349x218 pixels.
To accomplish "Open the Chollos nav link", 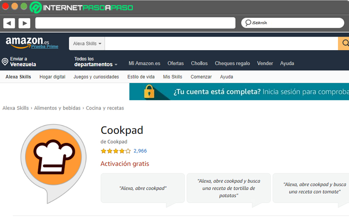I will (199, 63).
